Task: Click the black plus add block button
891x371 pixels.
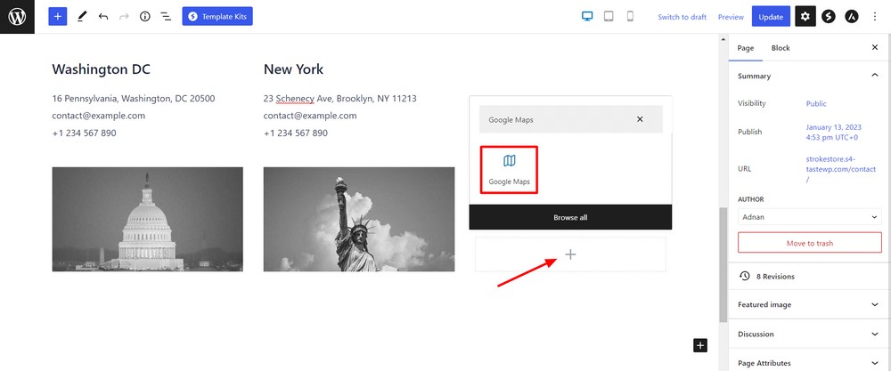Action: tap(700, 345)
